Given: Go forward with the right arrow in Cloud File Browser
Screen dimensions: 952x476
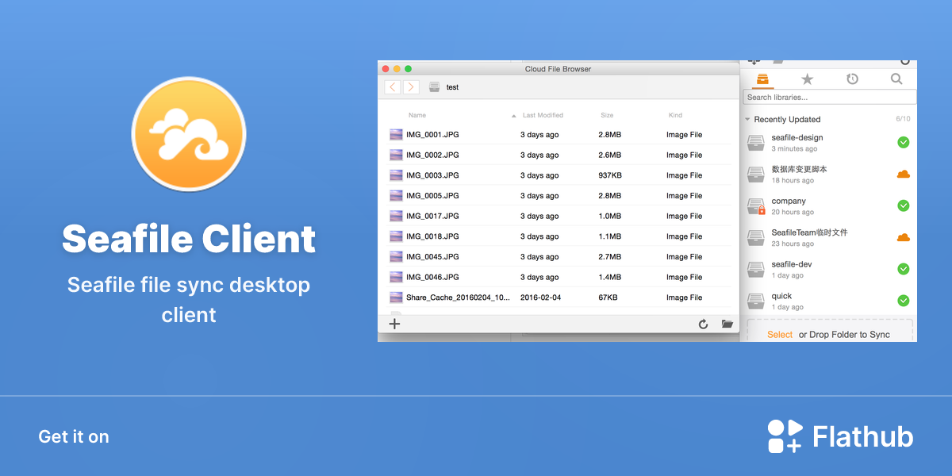Looking at the screenshot, I should coord(411,87).
